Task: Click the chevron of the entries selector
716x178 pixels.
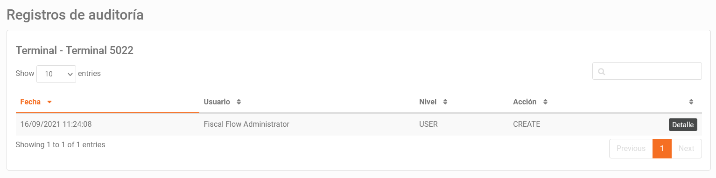Action: [x=70, y=74]
